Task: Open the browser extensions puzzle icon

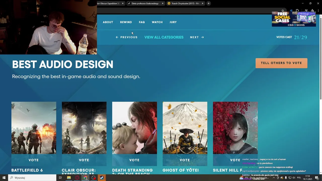Action: pos(297,11)
